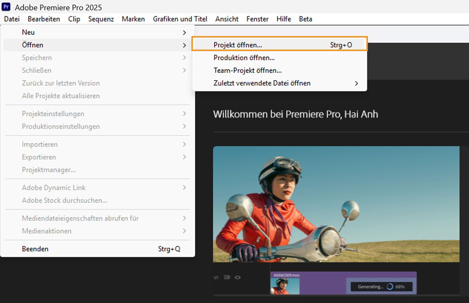Expand the Importieren submenu
The image size is (469, 303).
click(x=98, y=144)
